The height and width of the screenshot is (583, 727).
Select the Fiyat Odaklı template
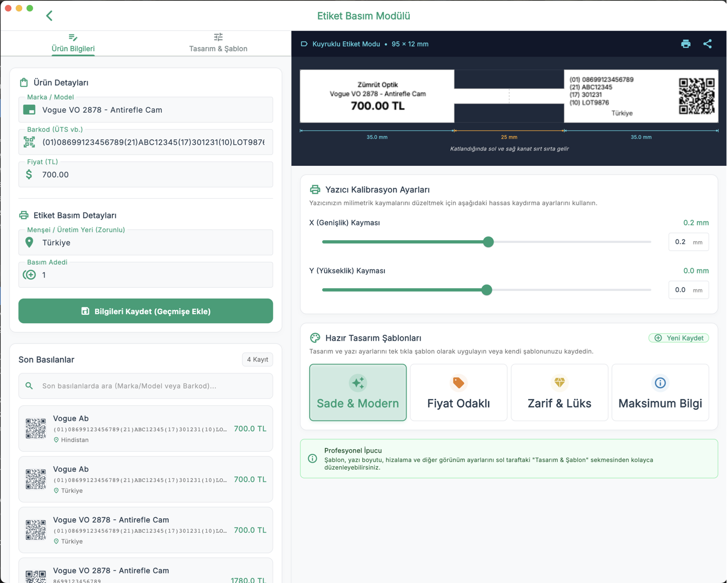pos(458,392)
